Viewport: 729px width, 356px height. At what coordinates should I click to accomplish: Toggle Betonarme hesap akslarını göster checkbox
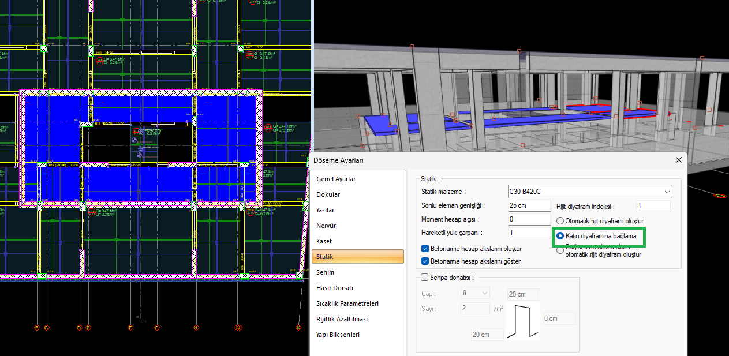425,261
